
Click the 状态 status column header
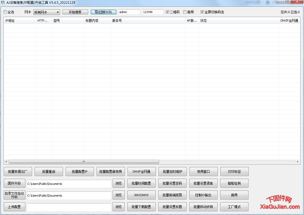239,21
